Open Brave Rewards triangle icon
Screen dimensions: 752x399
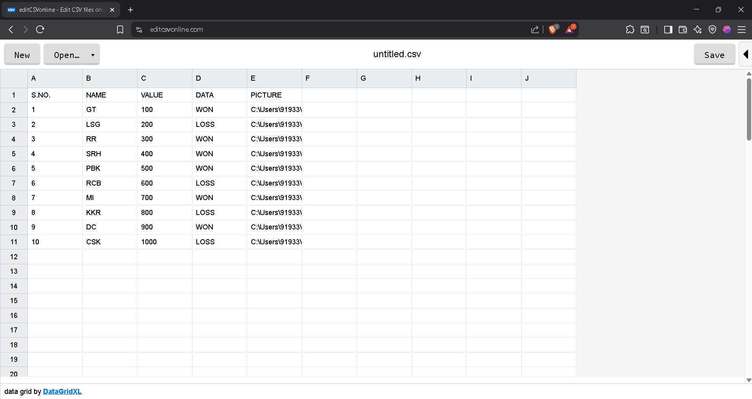coord(570,29)
